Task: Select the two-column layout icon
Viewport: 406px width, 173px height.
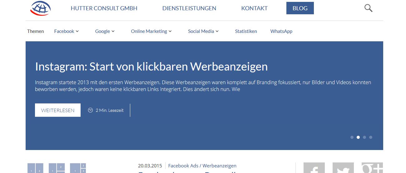Action: [x=35, y=168]
